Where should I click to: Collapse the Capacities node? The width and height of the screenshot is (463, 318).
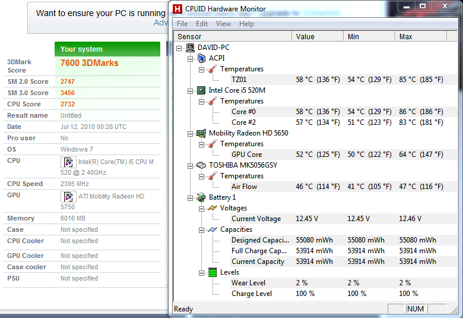click(x=201, y=230)
